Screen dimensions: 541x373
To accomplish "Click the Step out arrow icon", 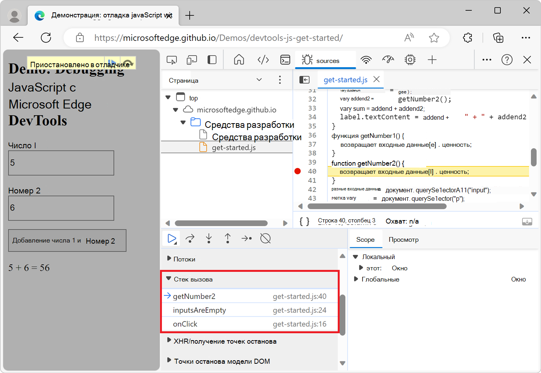I will click(x=228, y=239).
